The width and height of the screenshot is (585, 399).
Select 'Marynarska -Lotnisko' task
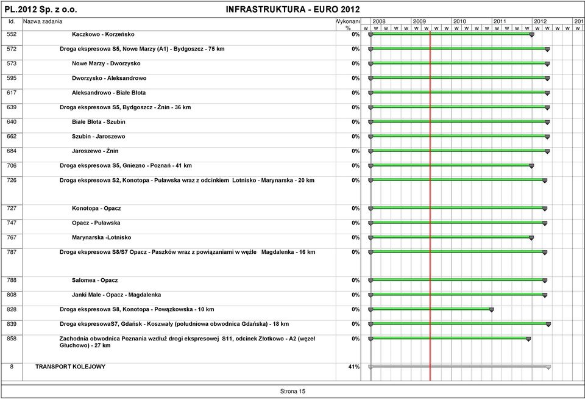pyautogui.click(x=102, y=237)
